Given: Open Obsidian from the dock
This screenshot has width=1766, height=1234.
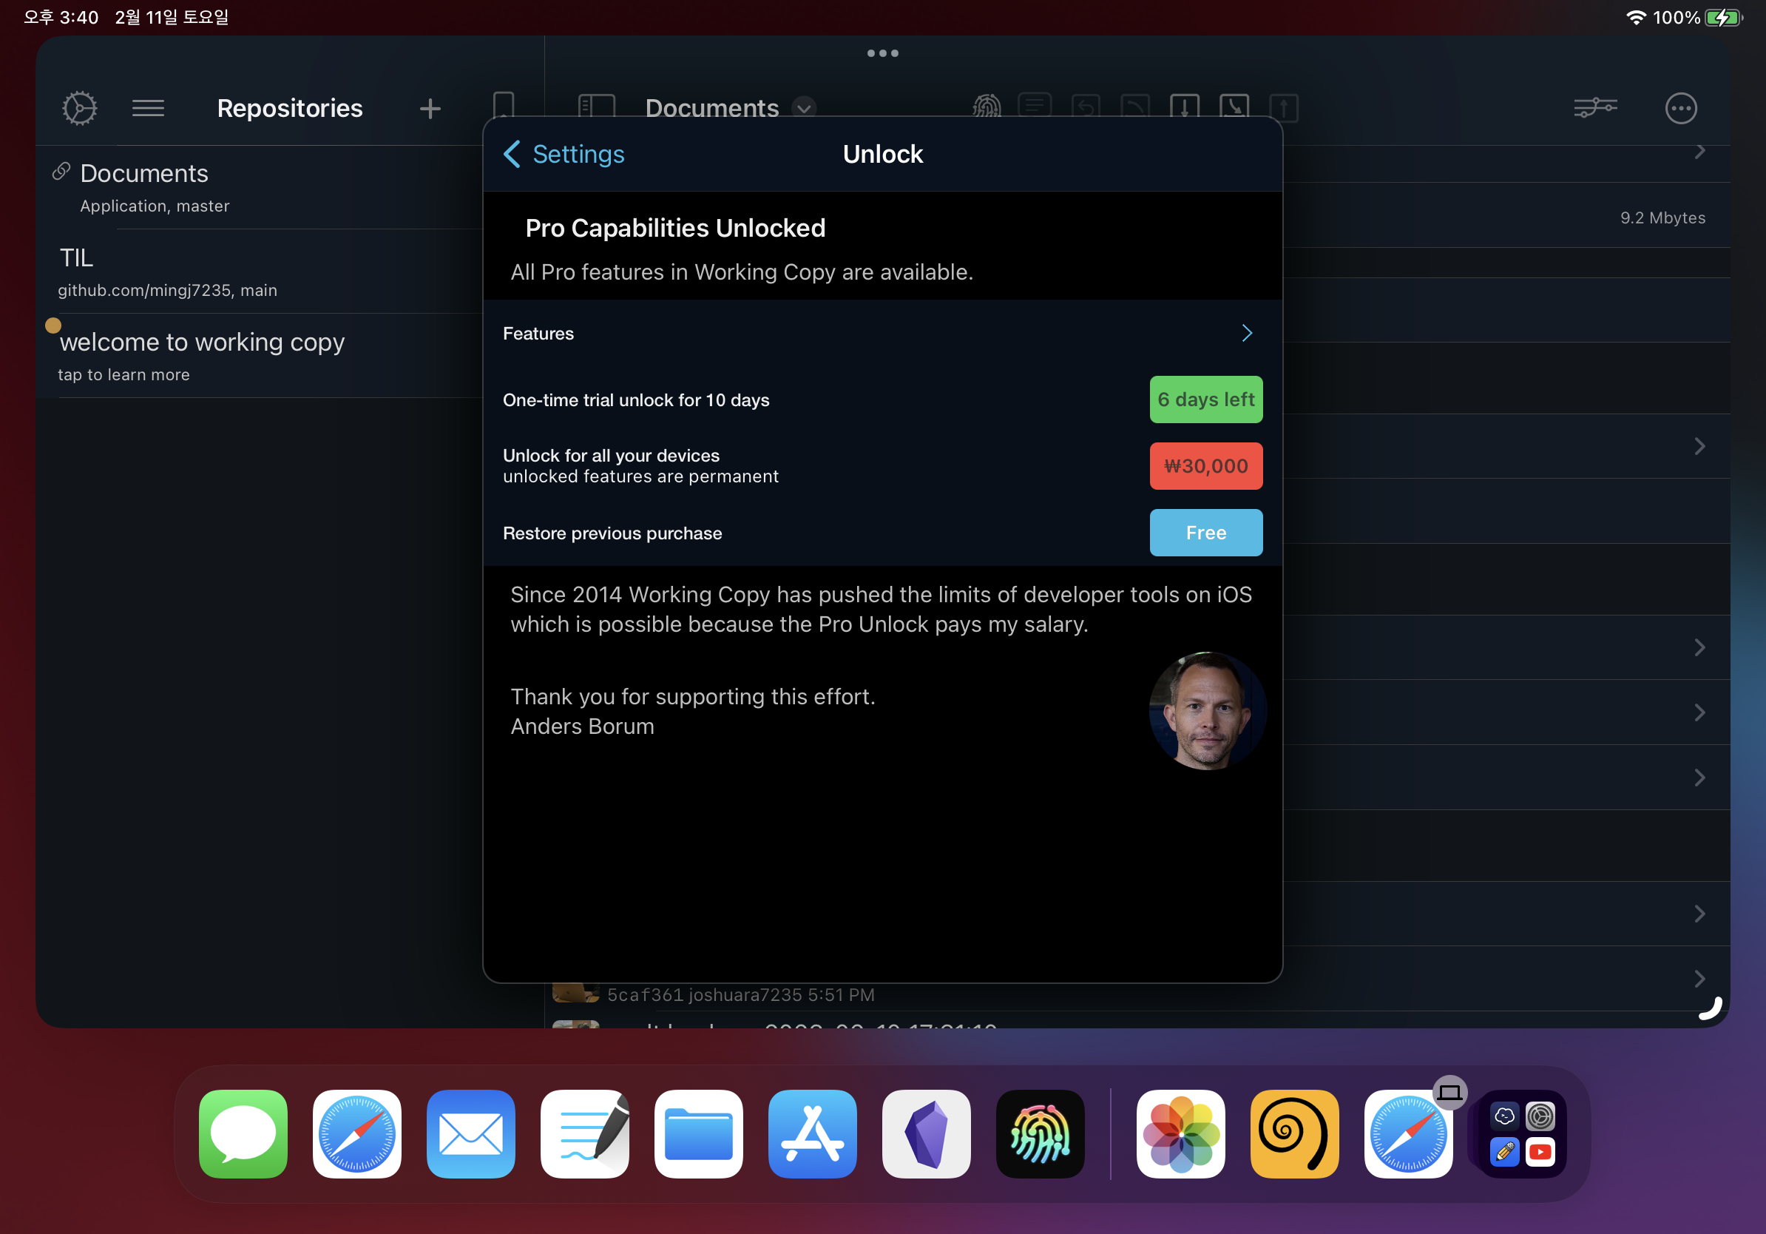Looking at the screenshot, I should pos(926,1133).
